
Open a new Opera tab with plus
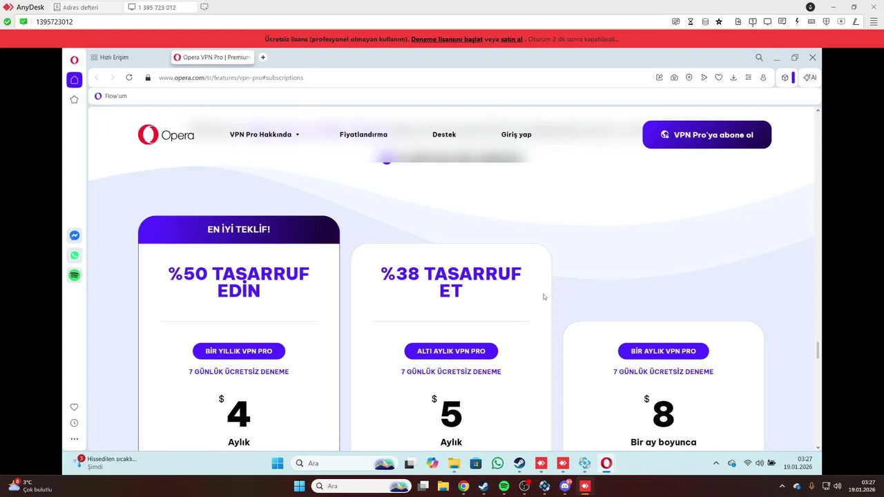click(x=262, y=57)
